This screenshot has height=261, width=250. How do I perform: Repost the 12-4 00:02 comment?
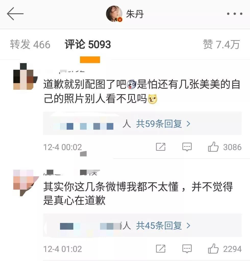click(x=161, y=147)
